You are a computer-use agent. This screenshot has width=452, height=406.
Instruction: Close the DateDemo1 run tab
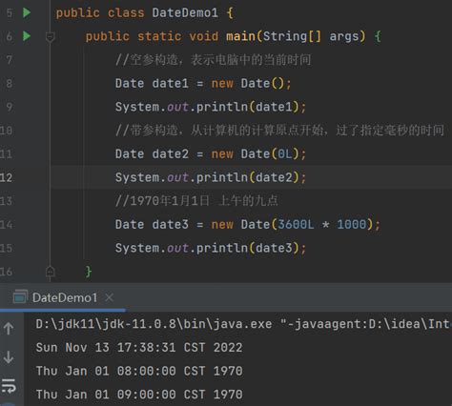[x=109, y=297]
